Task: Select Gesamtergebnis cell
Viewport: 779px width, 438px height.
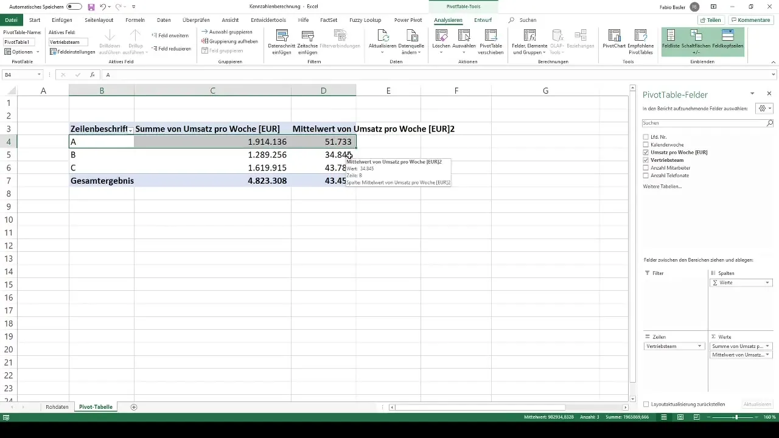Action: (x=102, y=181)
